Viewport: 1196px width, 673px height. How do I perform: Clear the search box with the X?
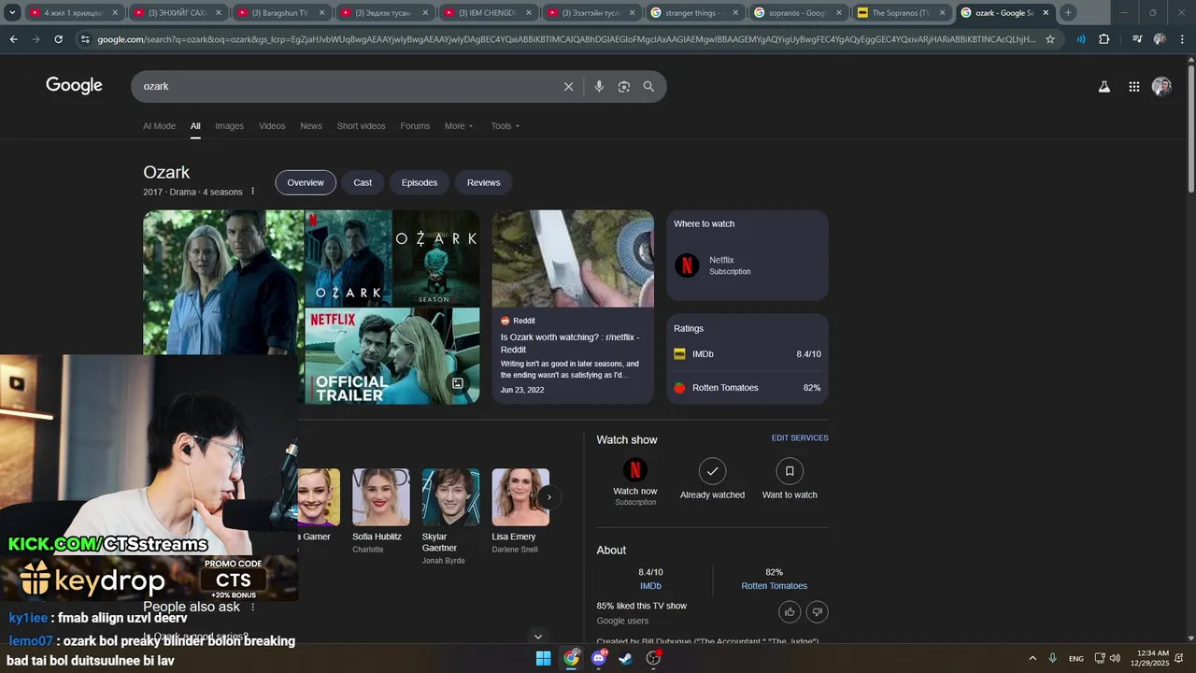tap(568, 86)
